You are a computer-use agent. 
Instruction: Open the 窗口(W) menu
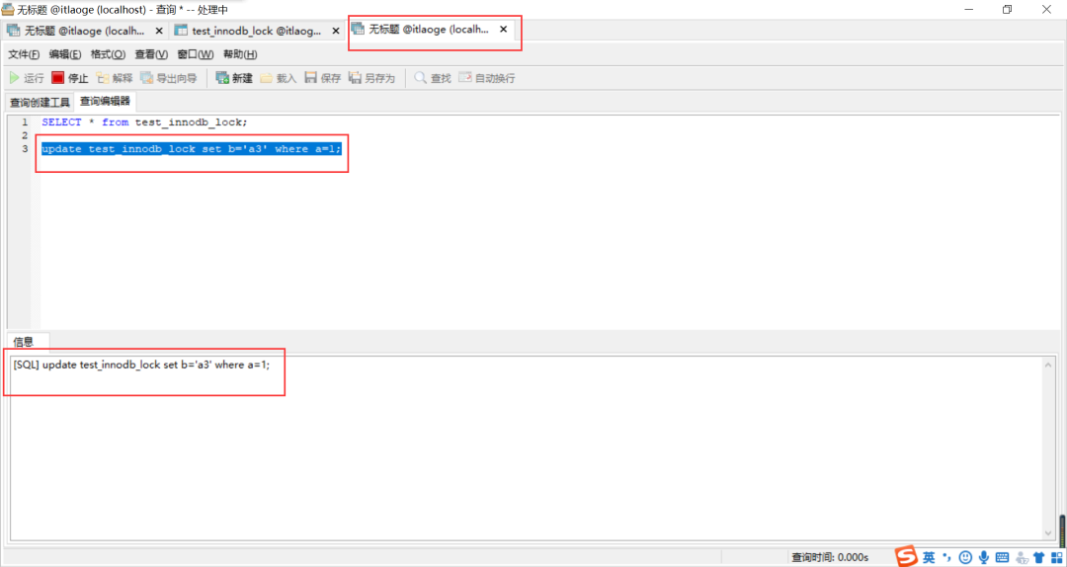coord(196,54)
